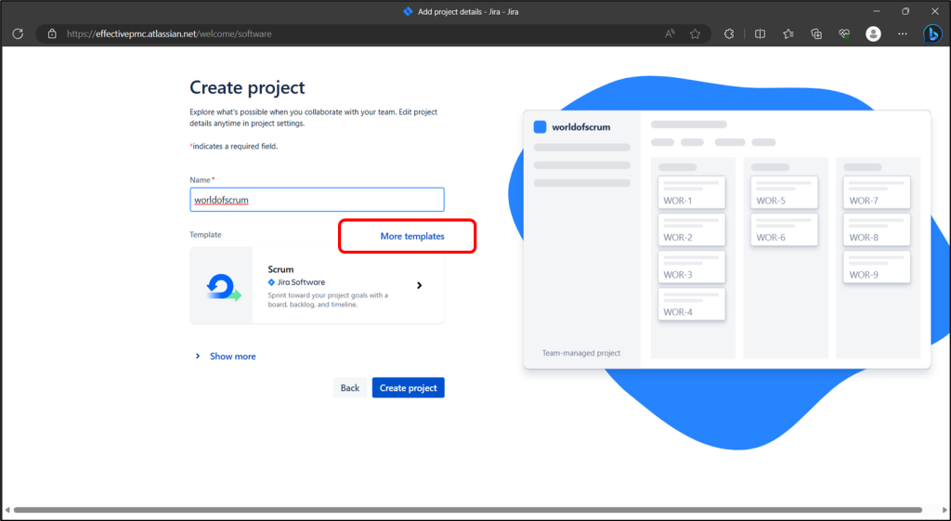
Task: Click the Team-managed project label
Action: (581, 352)
